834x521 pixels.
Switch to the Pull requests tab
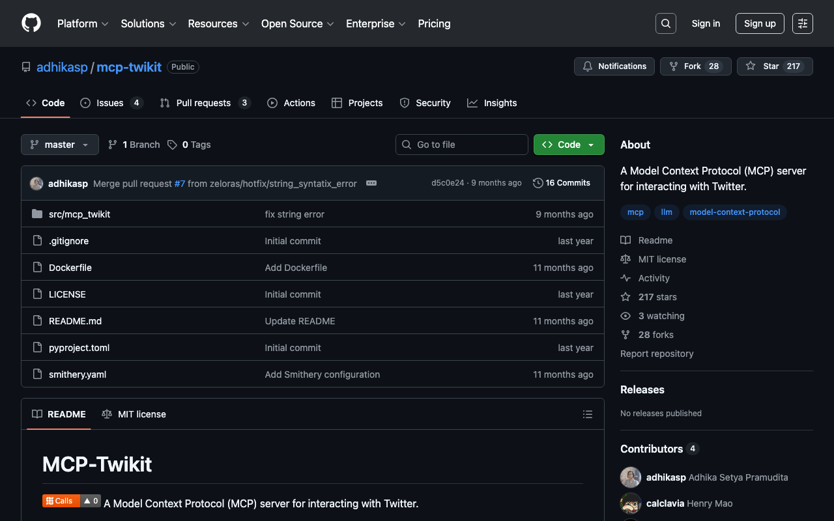[x=204, y=103]
